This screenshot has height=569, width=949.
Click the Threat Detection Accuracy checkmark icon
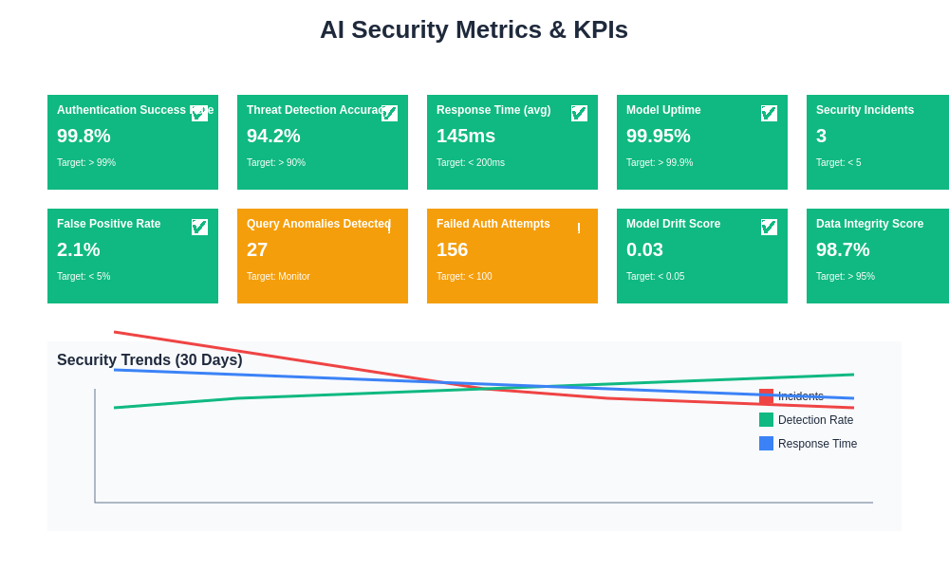pyautogui.click(x=389, y=113)
